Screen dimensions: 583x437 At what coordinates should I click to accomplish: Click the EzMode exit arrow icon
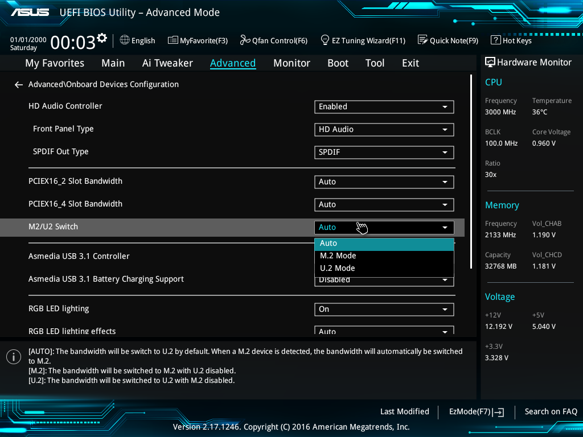[x=499, y=412]
